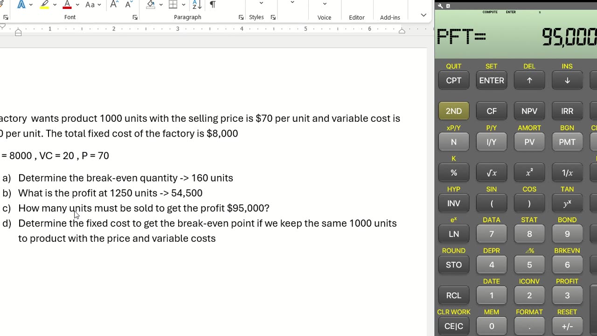Click the x squared key
The height and width of the screenshot is (336, 597).
coord(529,173)
